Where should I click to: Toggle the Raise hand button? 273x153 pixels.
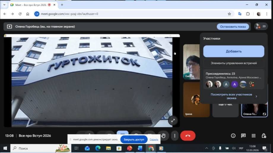point(163,136)
